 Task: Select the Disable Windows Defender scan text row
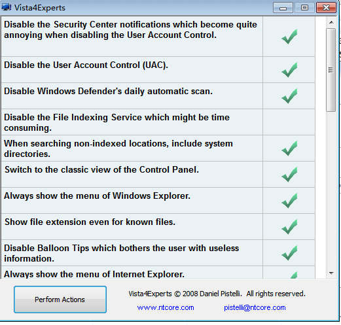tap(132, 96)
